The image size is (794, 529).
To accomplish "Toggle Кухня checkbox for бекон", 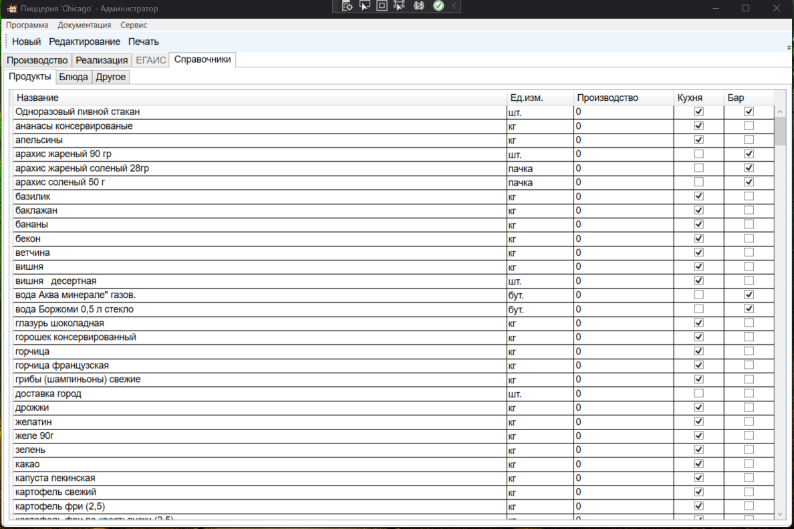I will pyautogui.click(x=699, y=238).
